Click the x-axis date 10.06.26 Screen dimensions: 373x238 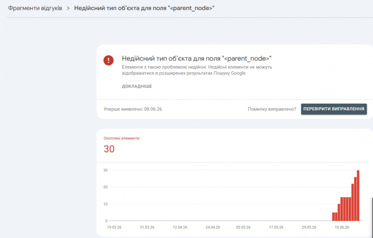pos(342,227)
